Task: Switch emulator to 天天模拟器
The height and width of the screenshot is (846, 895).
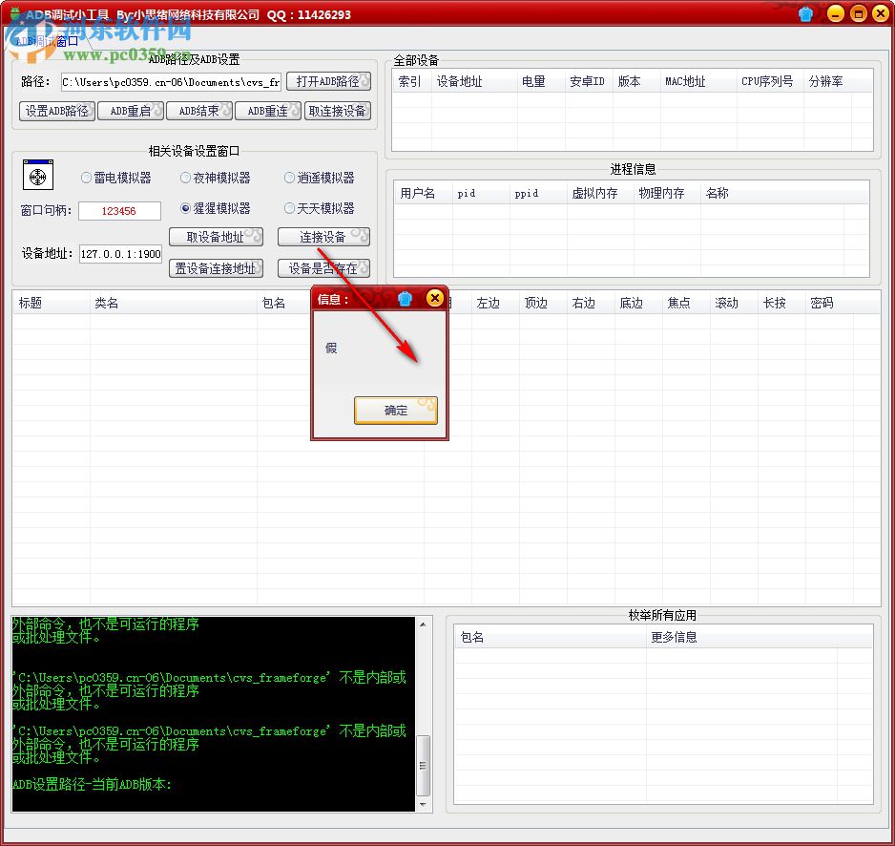Action: click(x=291, y=208)
